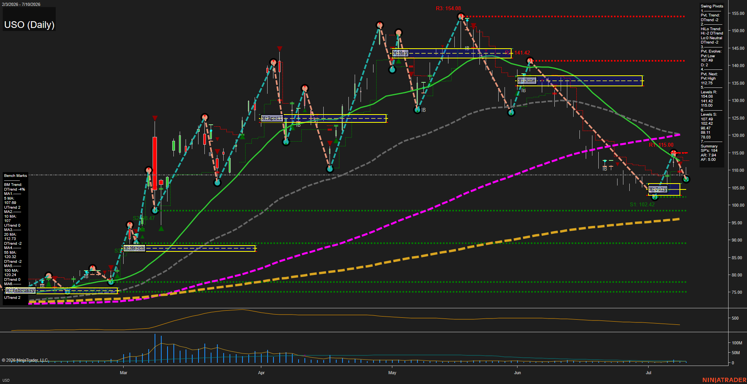The width and height of the screenshot is (747, 384).
Task: Click the 112.73 moving average value
Action: [x=10, y=239]
